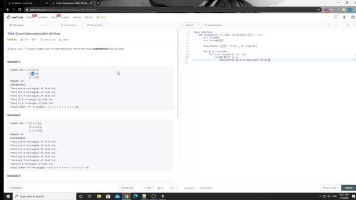Image resolution: width=356 pixels, height=200 pixels.
Task: Go to previous problem with Prev
Action: coord(147,188)
